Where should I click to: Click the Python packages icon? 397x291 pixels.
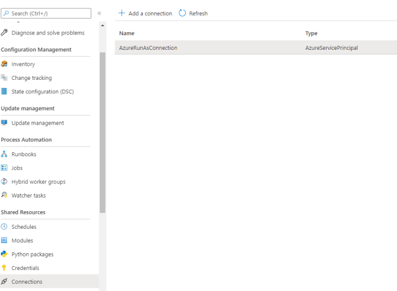pyautogui.click(x=5, y=254)
